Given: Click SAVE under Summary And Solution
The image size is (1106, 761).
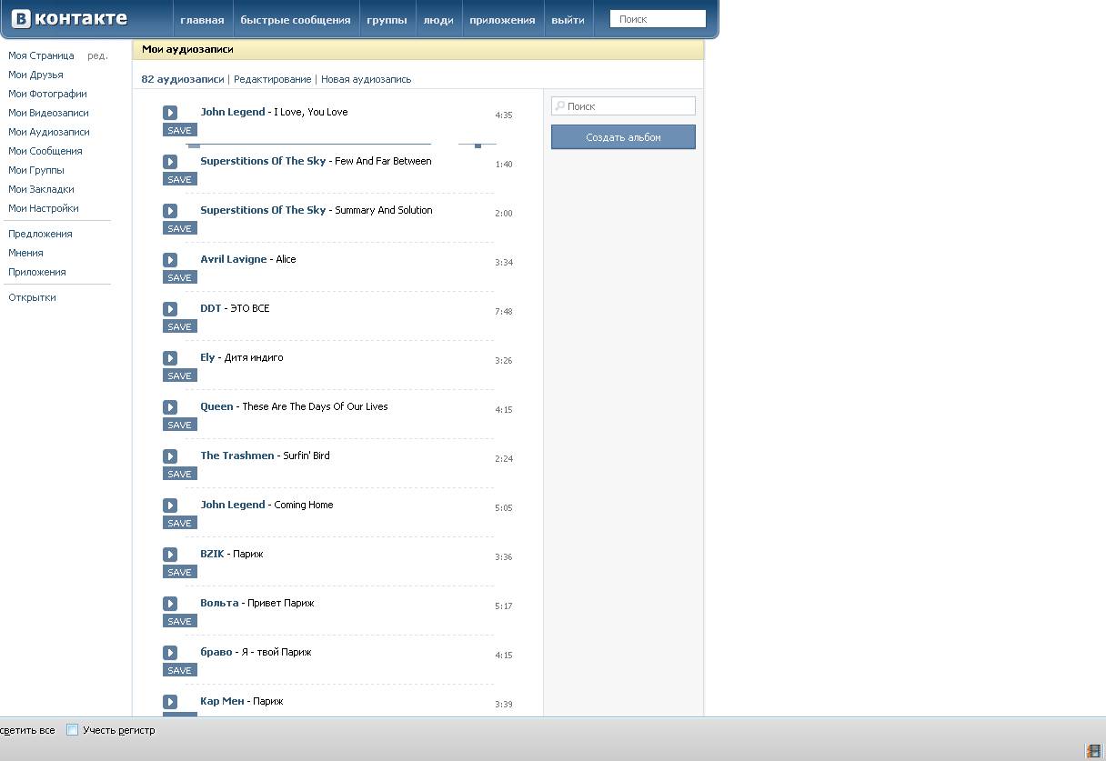Looking at the screenshot, I should [x=180, y=228].
